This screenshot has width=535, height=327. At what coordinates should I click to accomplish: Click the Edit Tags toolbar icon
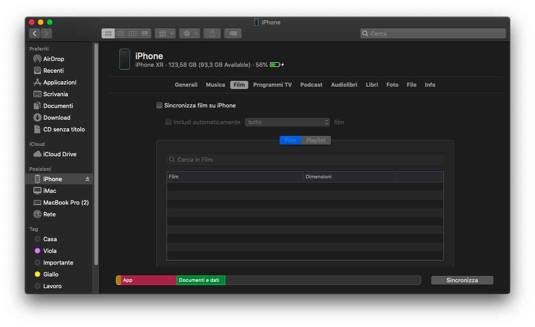point(233,33)
